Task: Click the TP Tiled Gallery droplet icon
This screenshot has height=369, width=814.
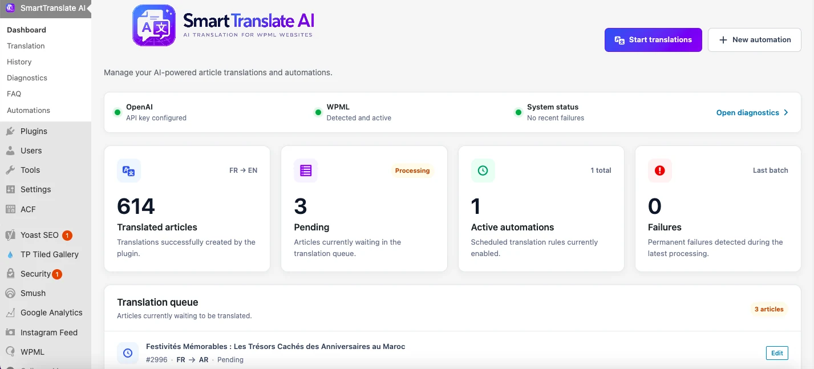Action: (10, 254)
